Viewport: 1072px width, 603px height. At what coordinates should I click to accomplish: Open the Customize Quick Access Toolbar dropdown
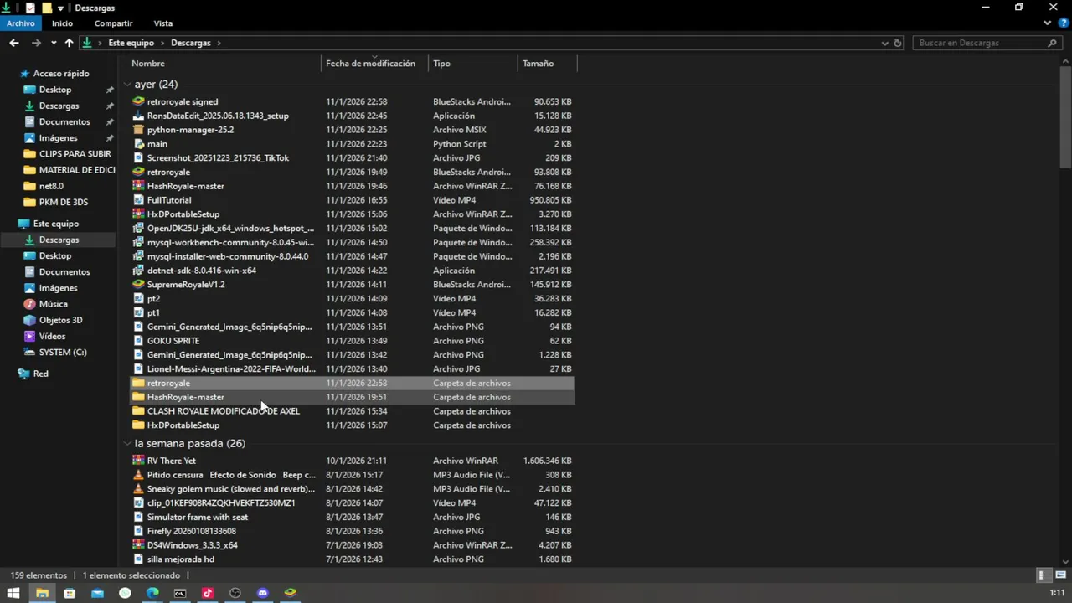60,8
